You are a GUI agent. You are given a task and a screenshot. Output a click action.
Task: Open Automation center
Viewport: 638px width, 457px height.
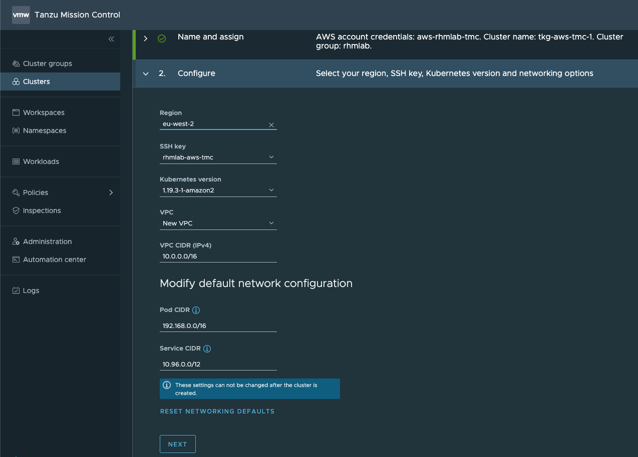tap(60, 259)
